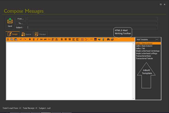Decrease the font size with down arrow icon
169x113 pixels.
click(57, 39)
